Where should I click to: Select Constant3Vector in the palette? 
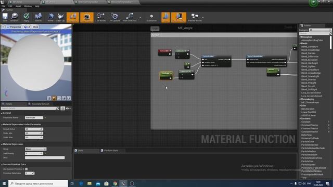[x=310, y=128]
